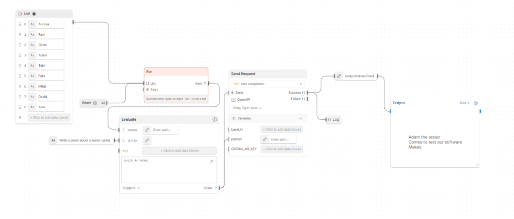Collapse the Variables section
This screenshot has height=219, width=514.
pyautogui.click(x=301, y=118)
